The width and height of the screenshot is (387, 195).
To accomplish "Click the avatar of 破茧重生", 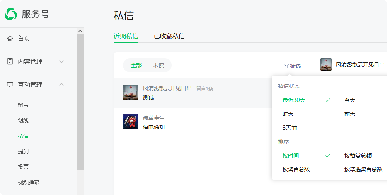I will click(x=131, y=122).
